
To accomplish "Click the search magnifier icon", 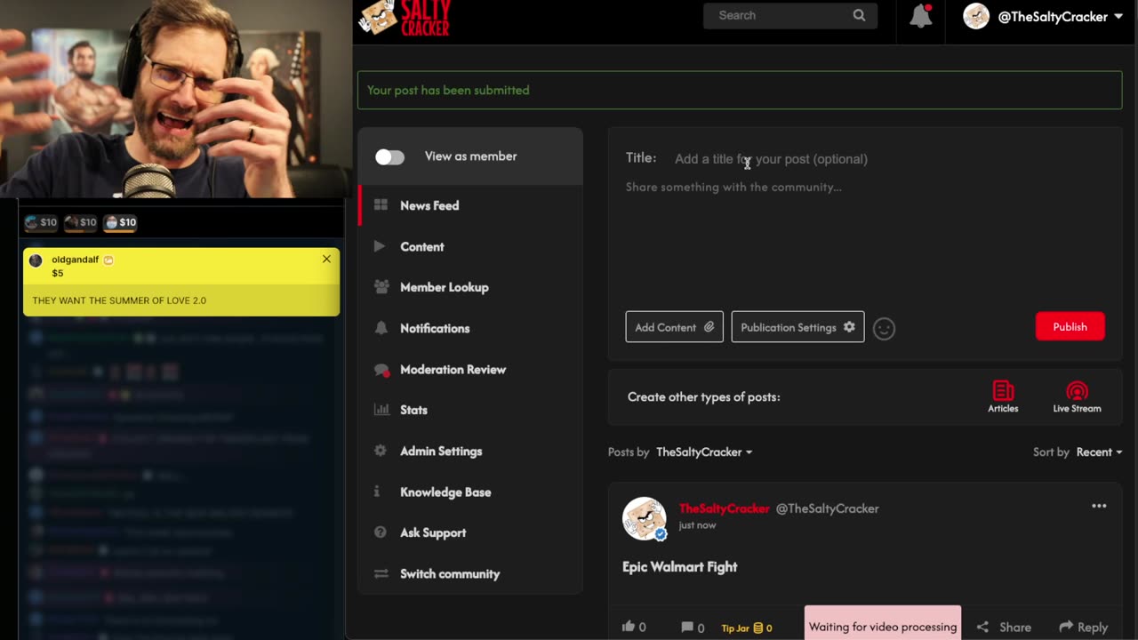I will (859, 15).
